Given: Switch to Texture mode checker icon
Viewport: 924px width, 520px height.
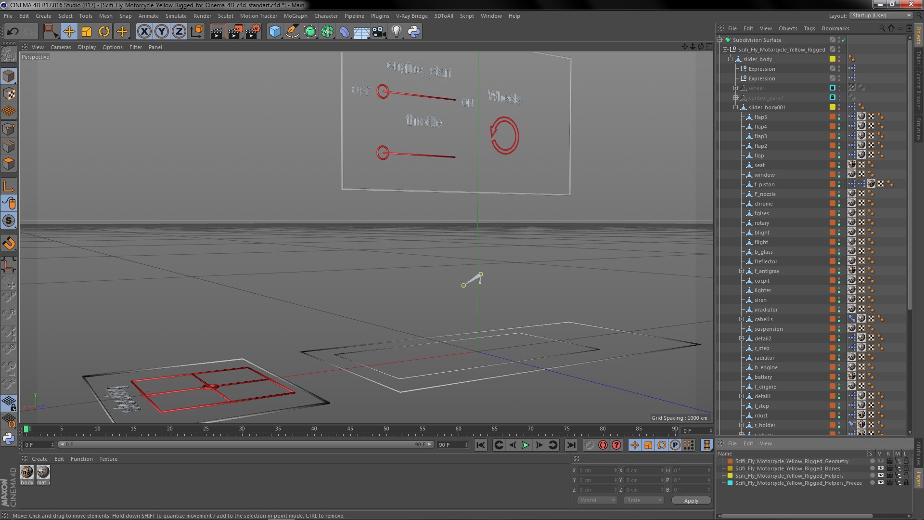Looking at the screenshot, I should [x=9, y=94].
